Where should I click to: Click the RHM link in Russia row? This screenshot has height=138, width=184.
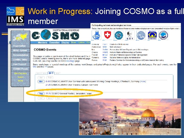pyautogui.click(x=105, y=60)
